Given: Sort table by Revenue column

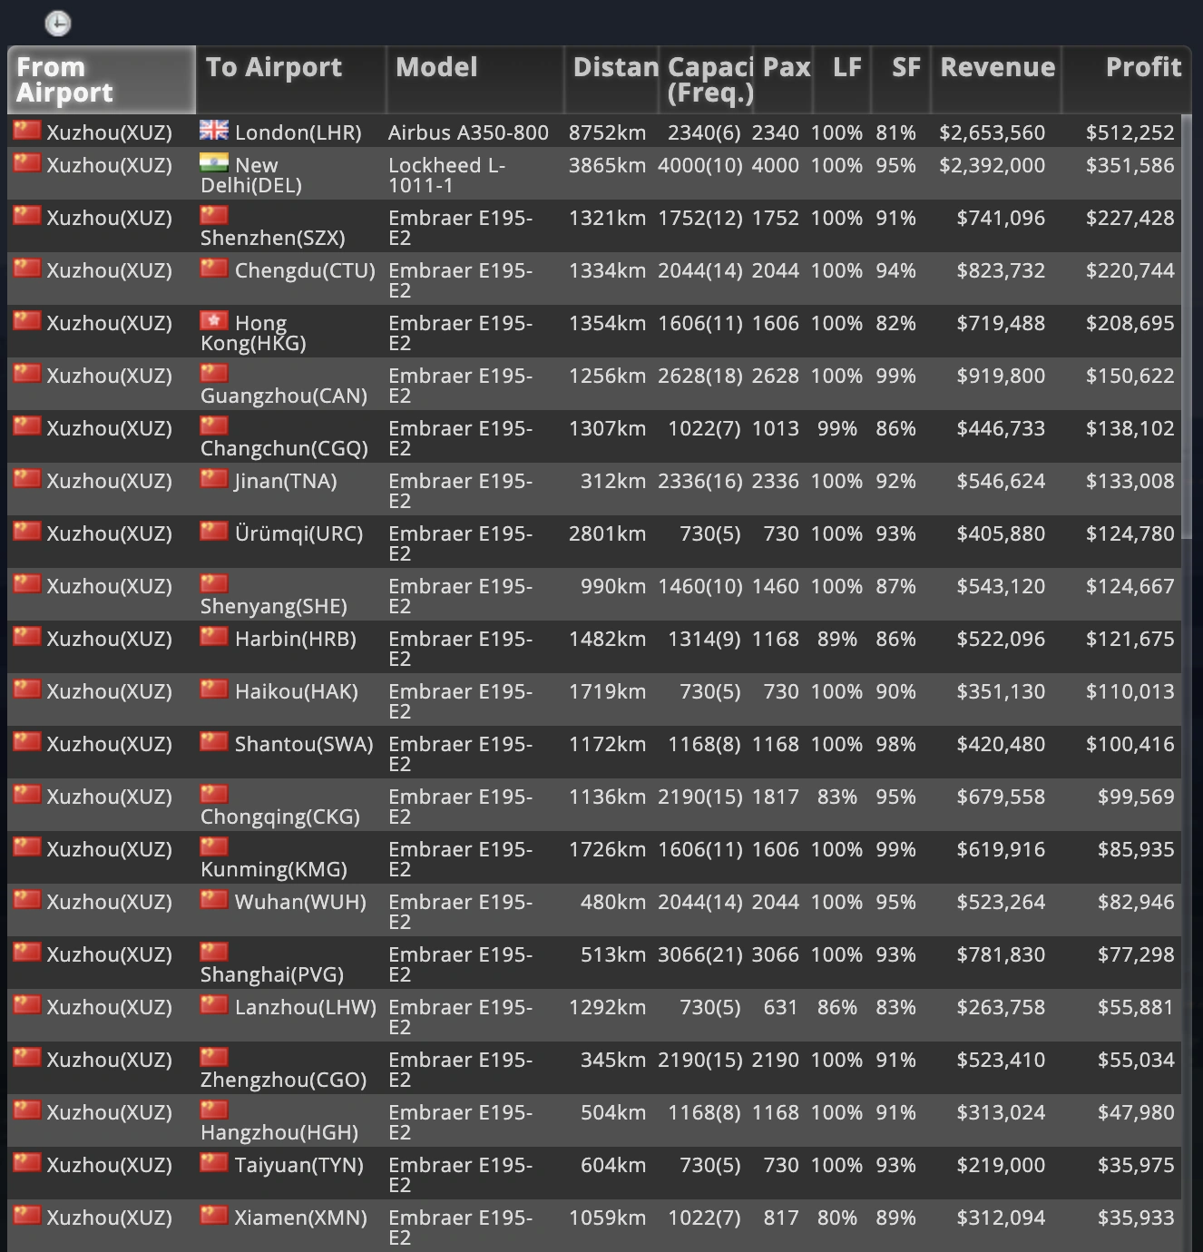Looking at the screenshot, I should (997, 80).
